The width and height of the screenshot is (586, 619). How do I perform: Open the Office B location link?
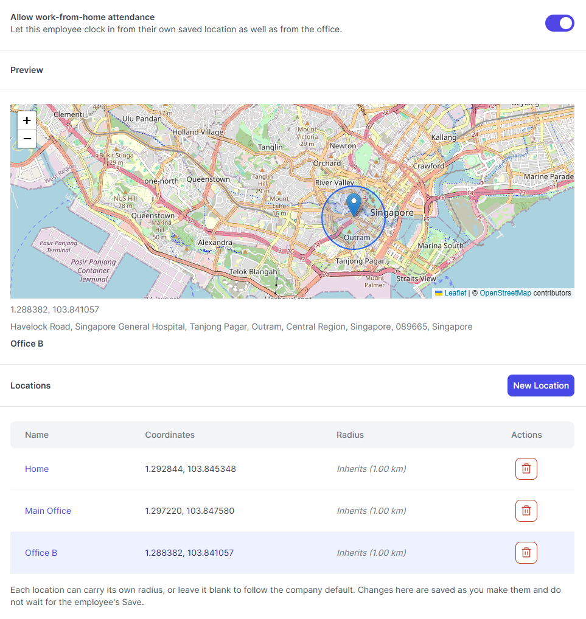(x=41, y=553)
